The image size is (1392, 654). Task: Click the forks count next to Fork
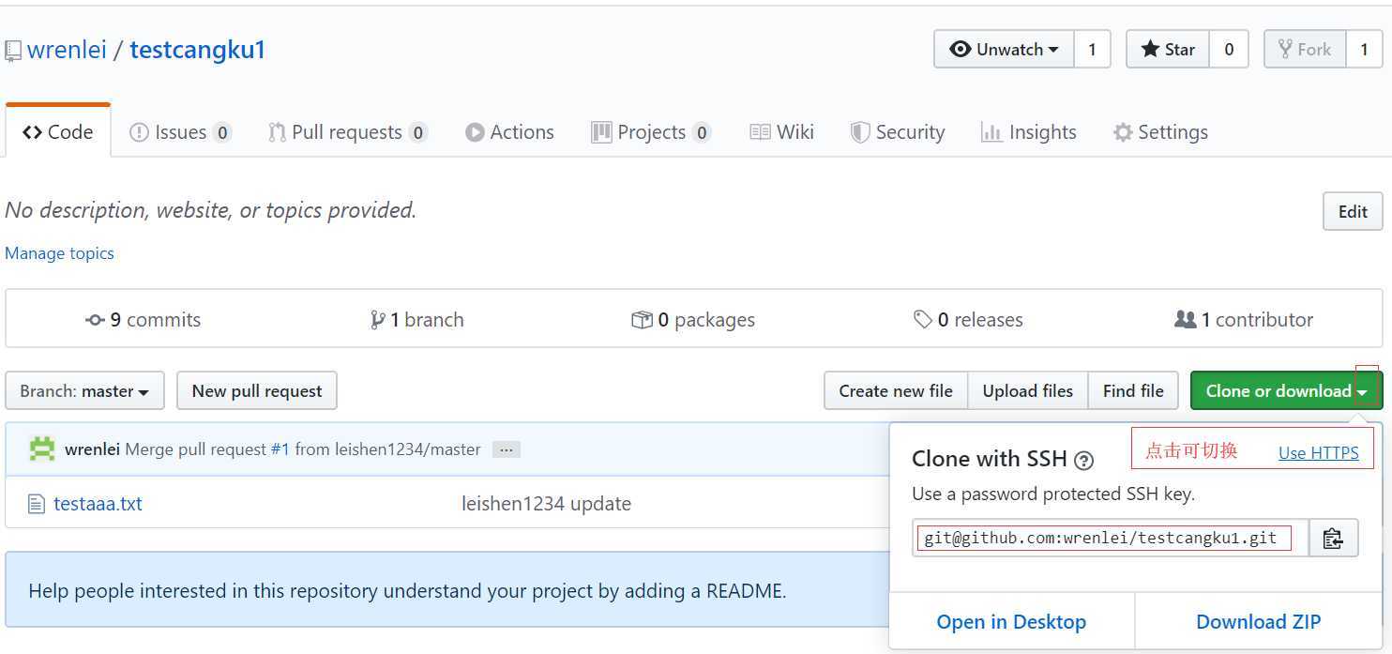tap(1364, 50)
